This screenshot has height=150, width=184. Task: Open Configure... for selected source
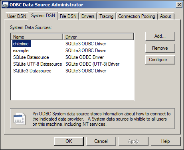point(160,60)
